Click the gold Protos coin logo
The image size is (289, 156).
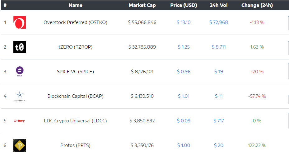pos(20,145)
